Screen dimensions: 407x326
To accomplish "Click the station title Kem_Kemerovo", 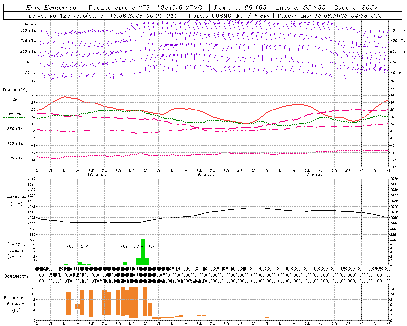I will (x=51, y=8).
